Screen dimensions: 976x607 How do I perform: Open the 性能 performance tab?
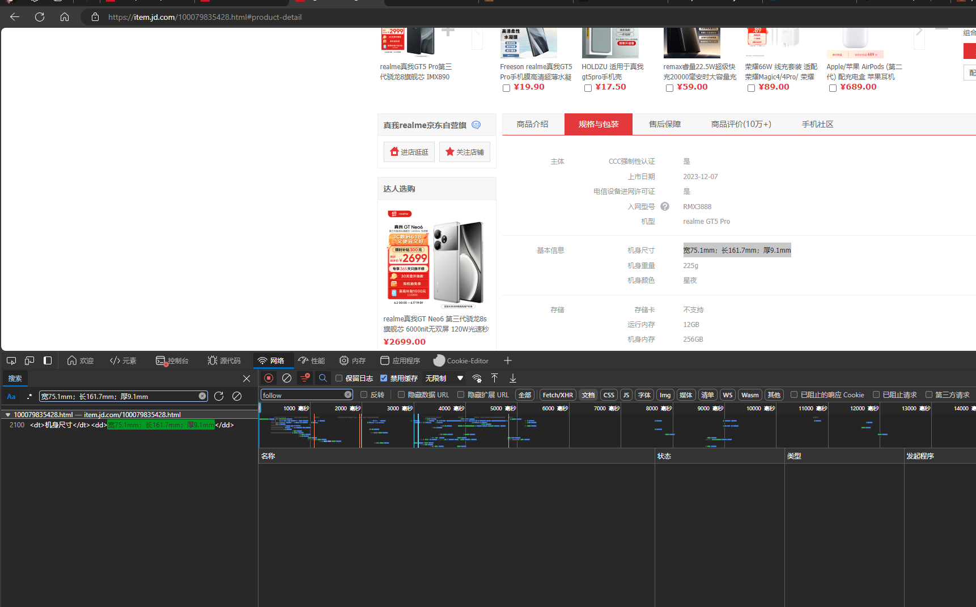pyautogui.click(x=312, y=360)
